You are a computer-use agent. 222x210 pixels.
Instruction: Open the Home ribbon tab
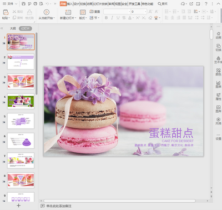pos(63,4)
